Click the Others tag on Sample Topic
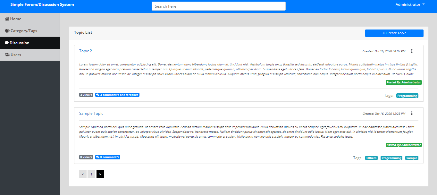 coord(371,157)
